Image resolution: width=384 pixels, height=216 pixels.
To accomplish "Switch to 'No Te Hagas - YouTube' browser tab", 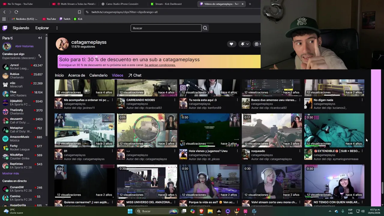I will coord(23,4).
